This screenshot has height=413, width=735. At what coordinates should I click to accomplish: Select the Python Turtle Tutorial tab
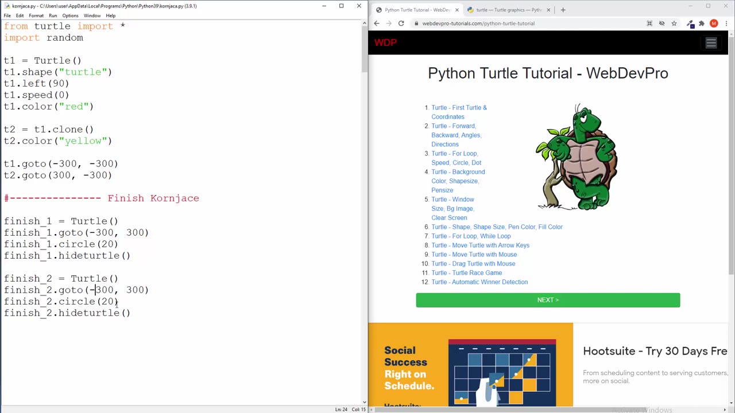pos(417,10)
